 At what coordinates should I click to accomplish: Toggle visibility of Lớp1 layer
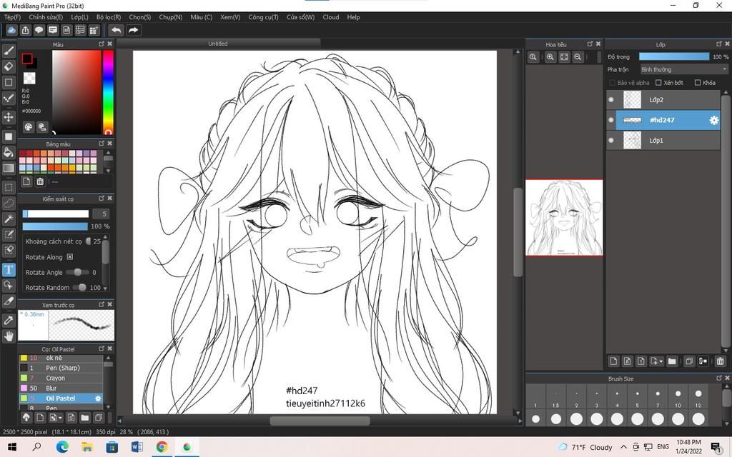pyautogui.click(x=611, y=141)
